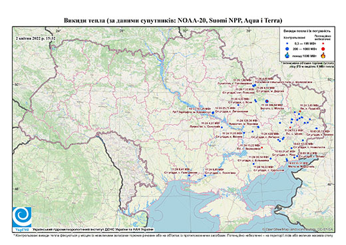Select the blue marker above the 20,71 МВт label

tap(316, 128)
